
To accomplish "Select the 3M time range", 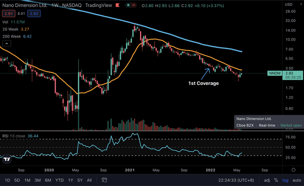I will (38, 180).
